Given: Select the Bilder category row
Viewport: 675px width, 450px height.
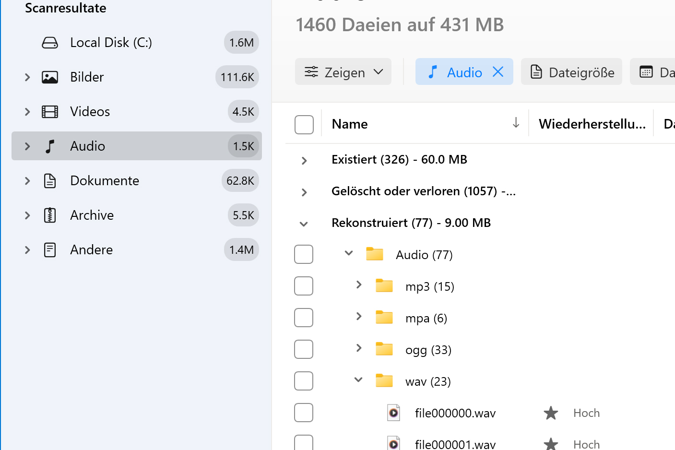Looking at the screenshot, I should 137,77.
